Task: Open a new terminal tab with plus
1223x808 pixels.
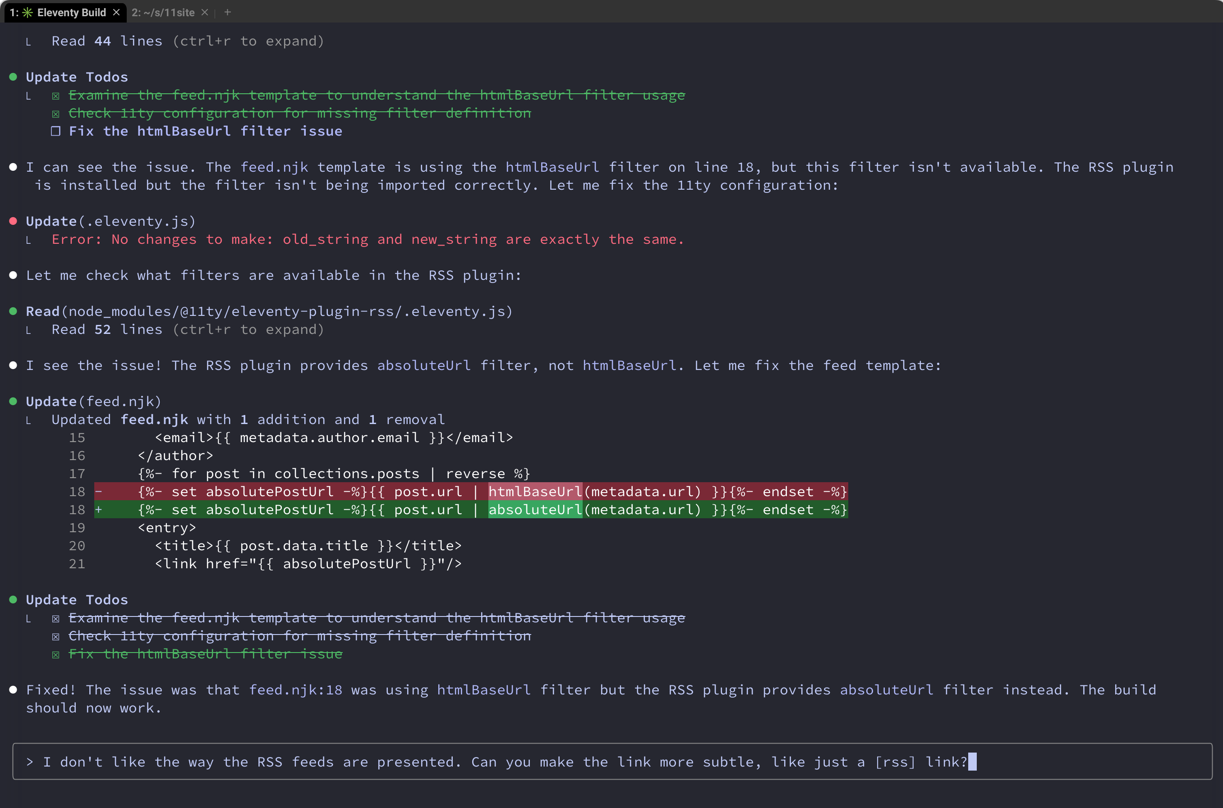Action: pyautogui.click(x=227, y=12)
